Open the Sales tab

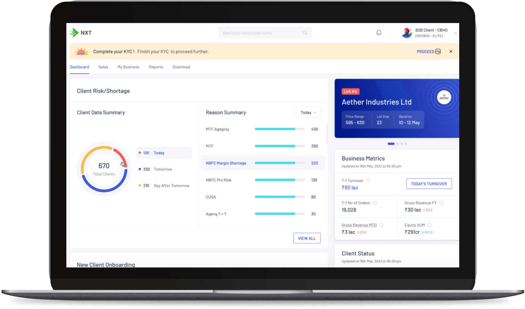click(x=103, y=67)
